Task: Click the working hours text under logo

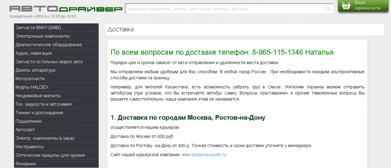Action: 43,16
